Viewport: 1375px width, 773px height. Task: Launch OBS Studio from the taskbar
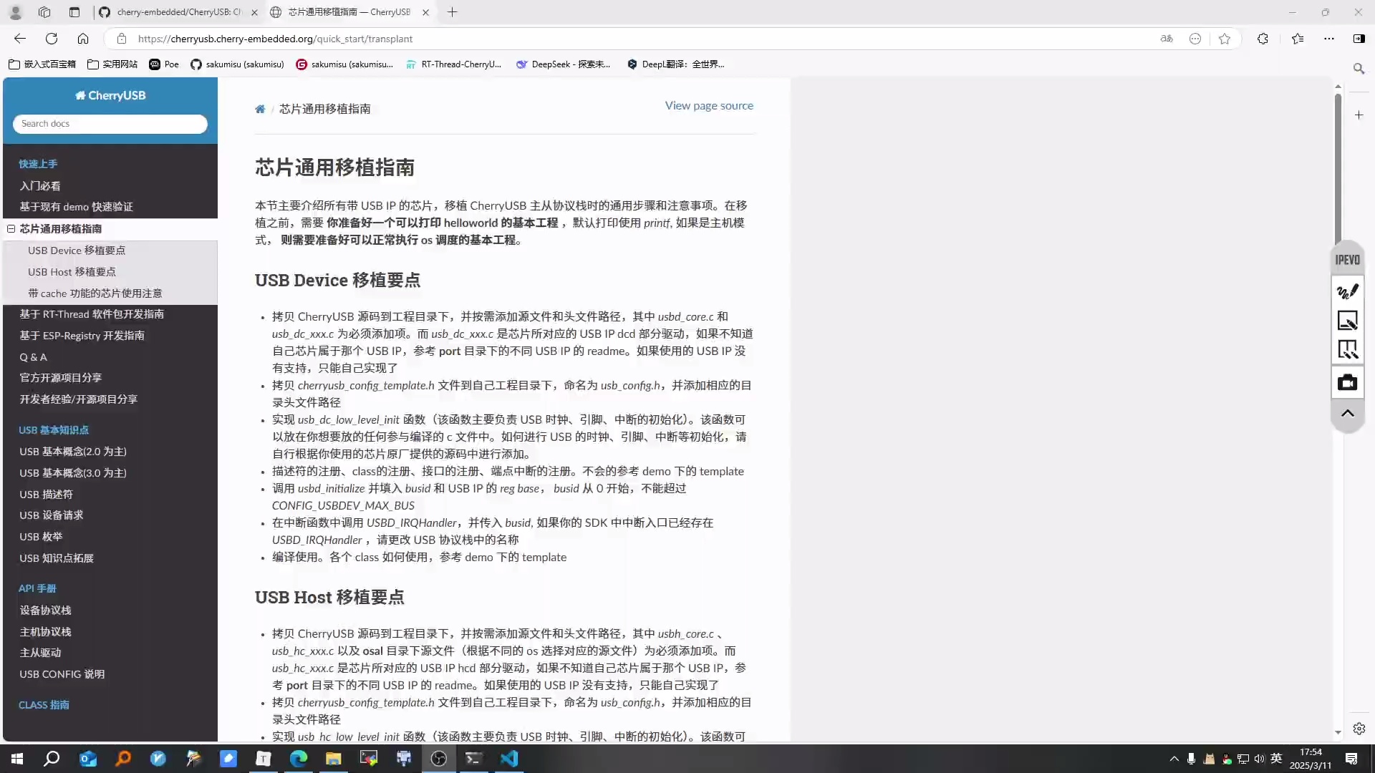point(438,759)
